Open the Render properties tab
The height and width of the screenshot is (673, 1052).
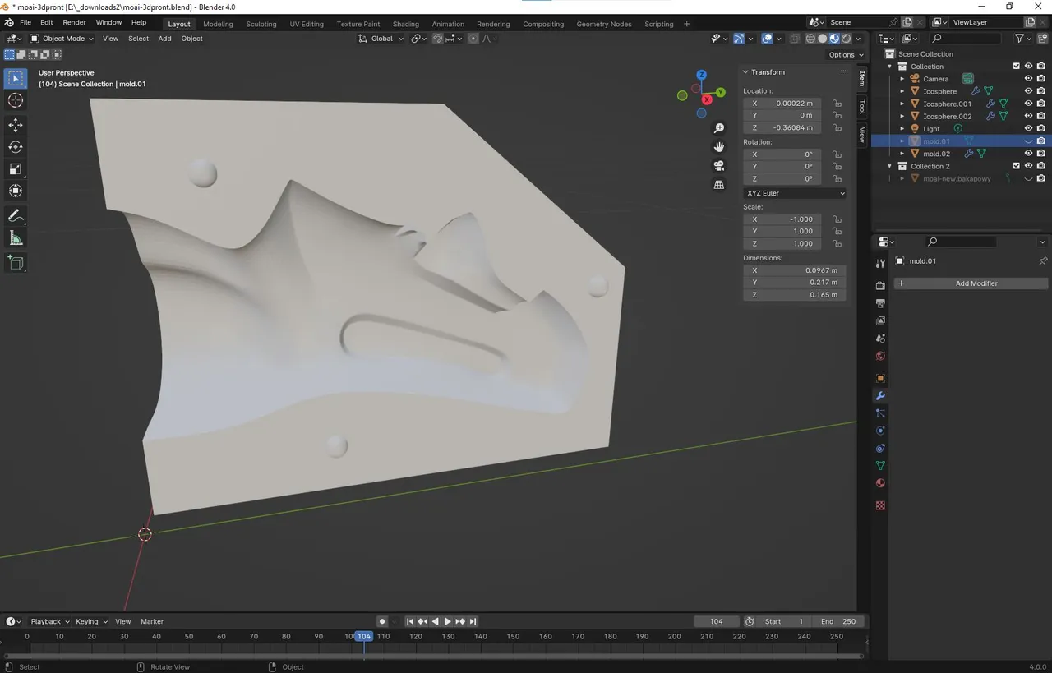[x=880, y=286]
